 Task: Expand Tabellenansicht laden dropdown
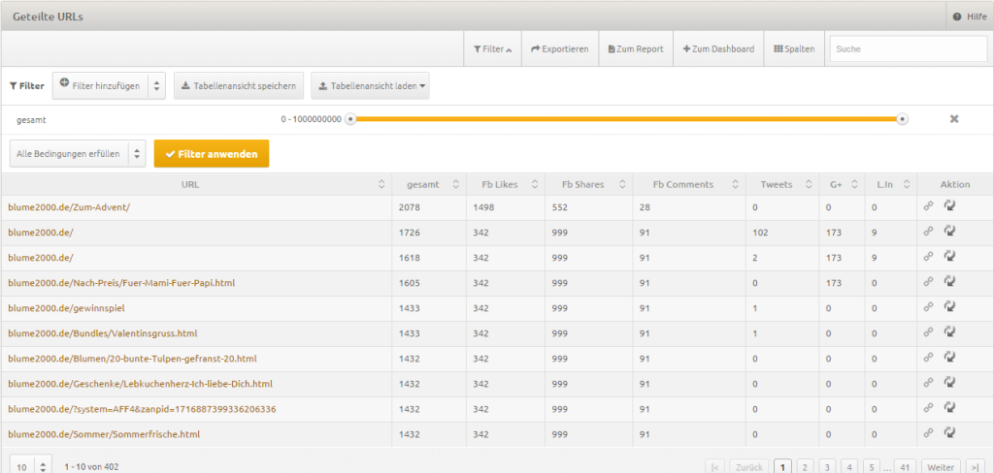coord(370,85)
